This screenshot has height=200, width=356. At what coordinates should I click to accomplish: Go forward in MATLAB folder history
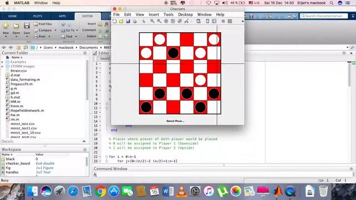pyautogui.click(x=11, y=47)
